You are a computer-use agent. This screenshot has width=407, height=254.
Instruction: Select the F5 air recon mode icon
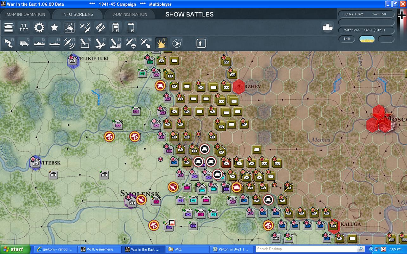(69, 43)
